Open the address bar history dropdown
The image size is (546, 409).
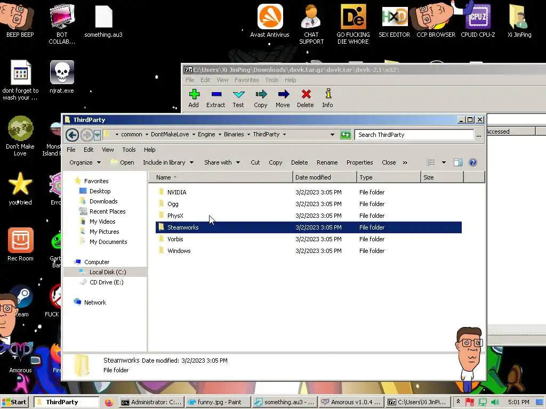332,135
